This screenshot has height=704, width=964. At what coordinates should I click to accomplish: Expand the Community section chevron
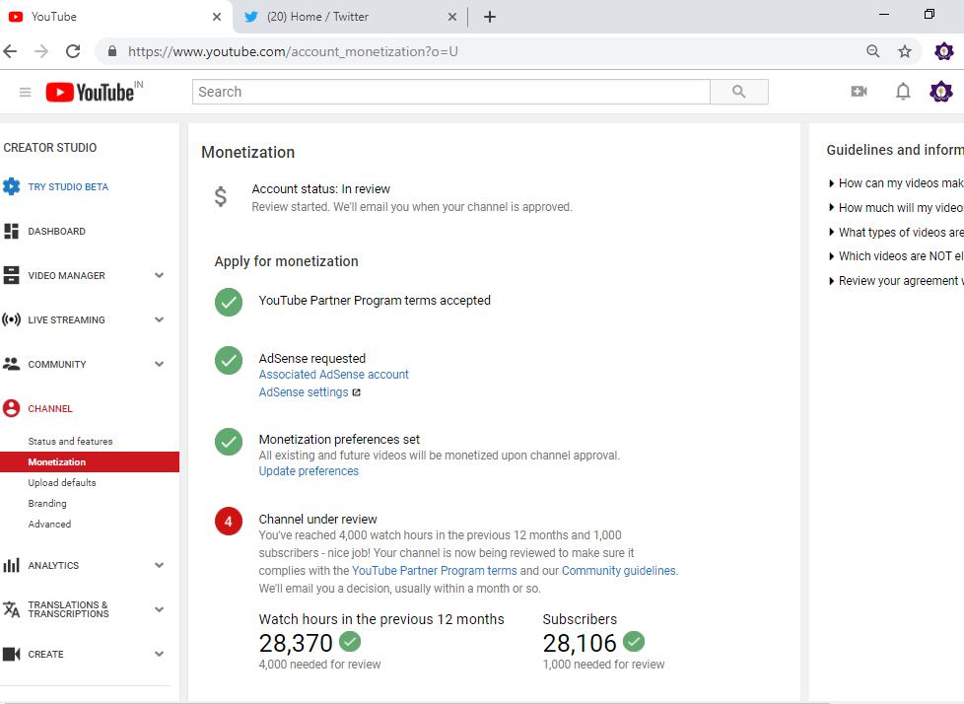point(160,364)
